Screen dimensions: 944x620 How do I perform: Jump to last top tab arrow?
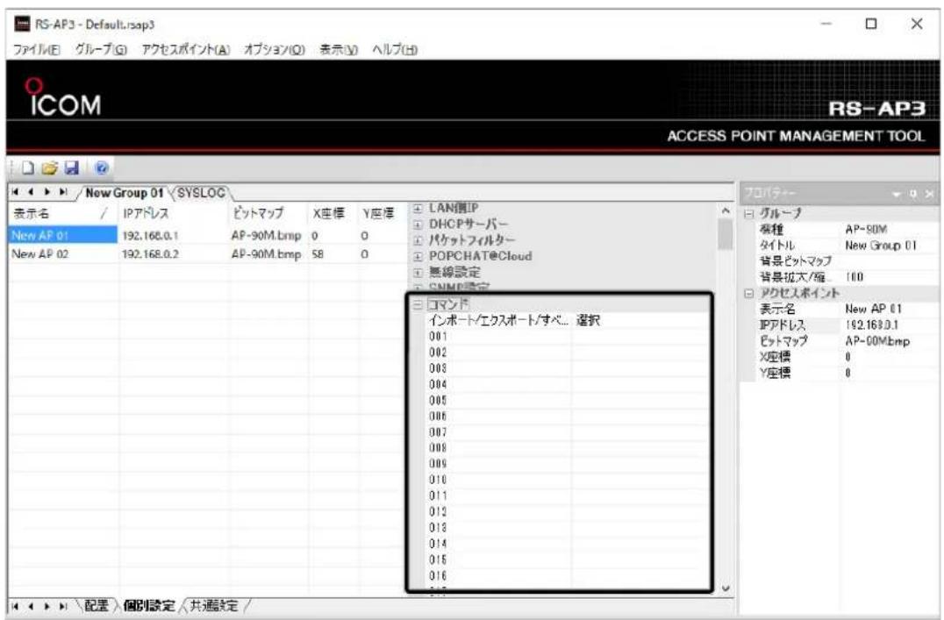(x=63, y=193)
